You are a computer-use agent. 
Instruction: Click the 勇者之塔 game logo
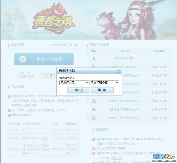(x=53, y=19)
